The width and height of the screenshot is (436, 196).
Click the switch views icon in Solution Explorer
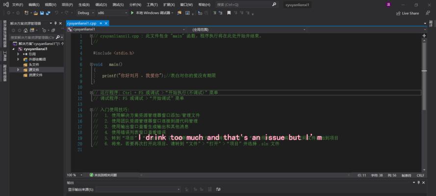[32, 30]
